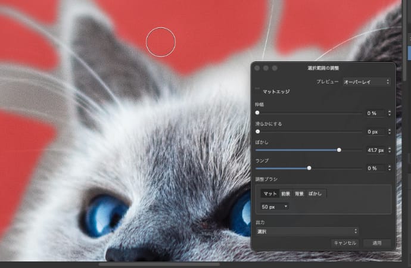The image size is (411, 268).
Task: Click the キャンセル button
Action: (344, 243)
